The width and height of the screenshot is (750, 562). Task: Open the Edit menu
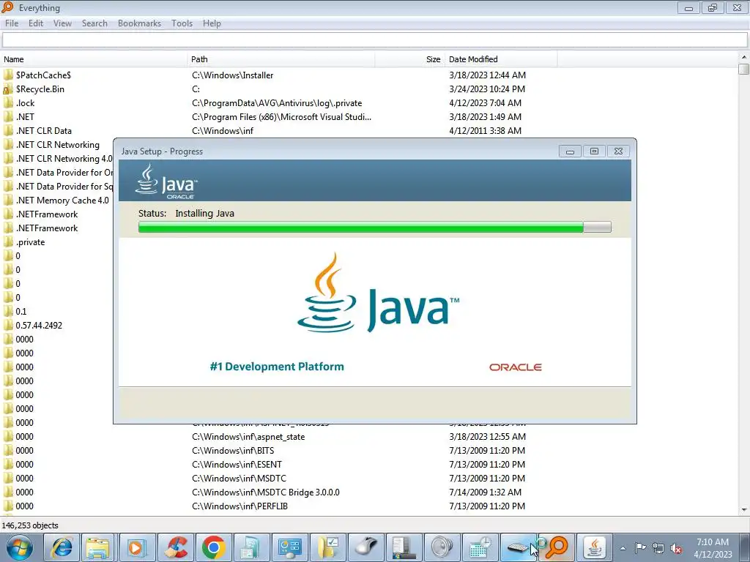(x=36, y=23)
